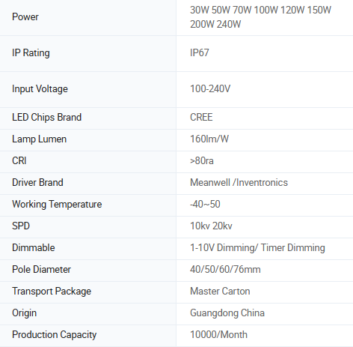Select the 160lm/W value
The height and width of the screenshot is (347, 353).
(209, 139)
